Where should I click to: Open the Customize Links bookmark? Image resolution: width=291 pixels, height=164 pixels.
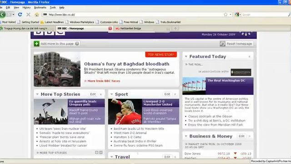(107, 22)
